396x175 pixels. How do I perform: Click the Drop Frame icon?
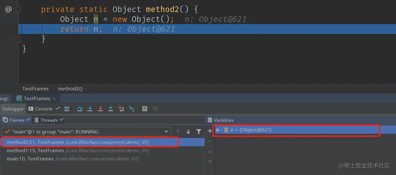121,109
